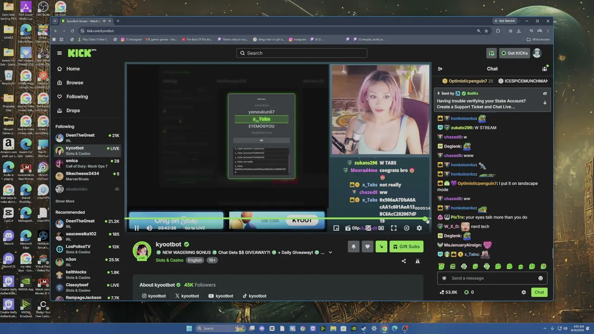Expand the stream title chevron
The height and width of the screenshot is (334, 594).
pyautogui.click(x=330, y=252)
